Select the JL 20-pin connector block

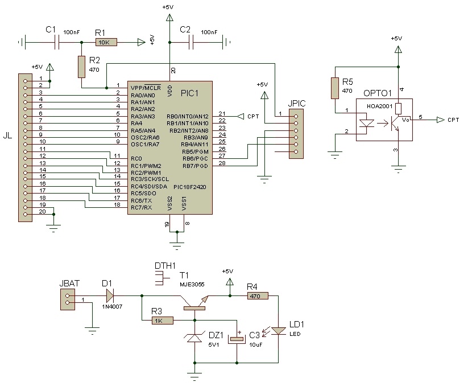pos(25,147)
